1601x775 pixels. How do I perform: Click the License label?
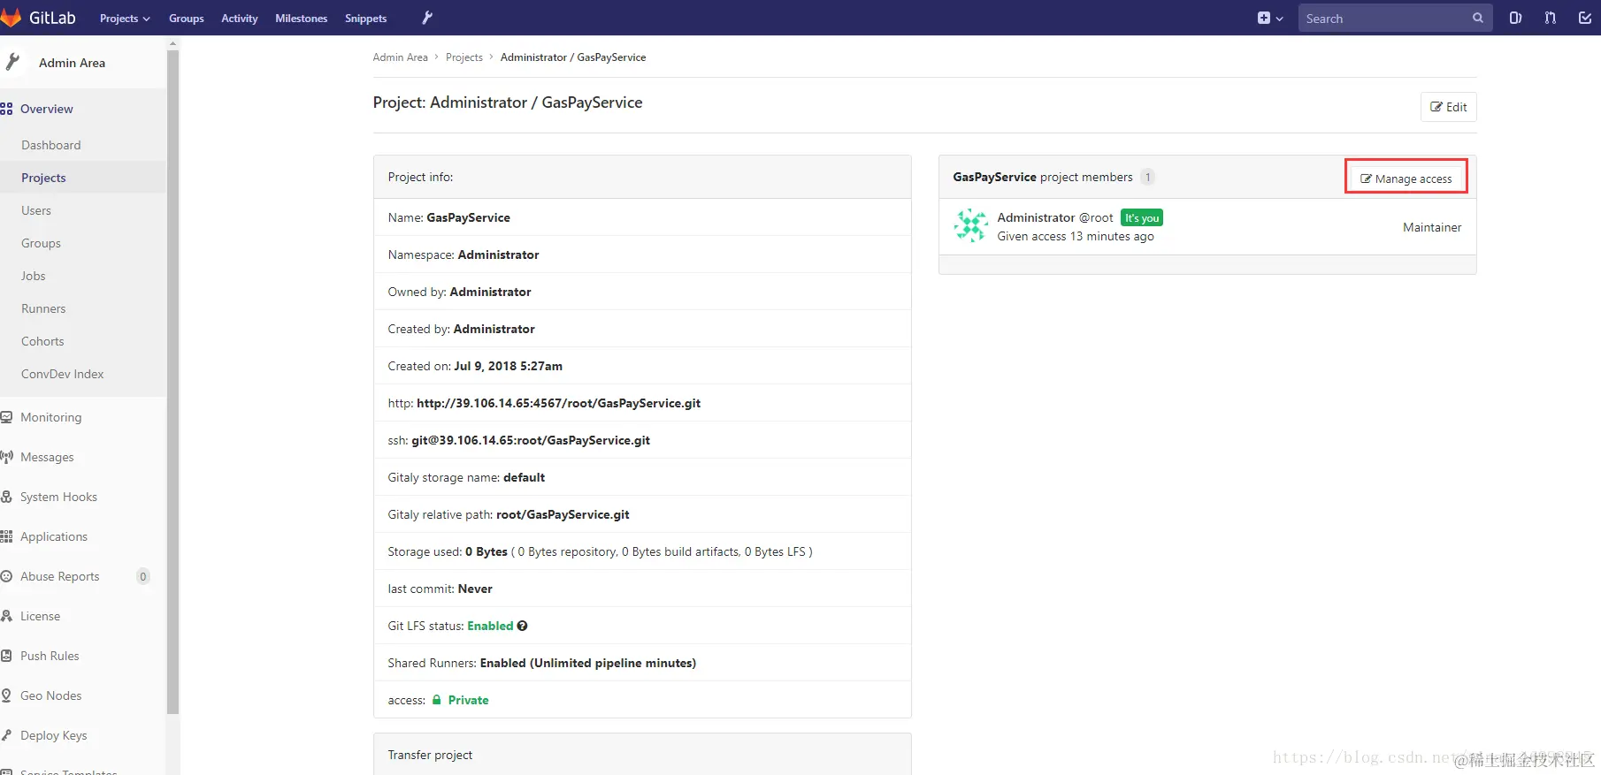click(41, 616)
